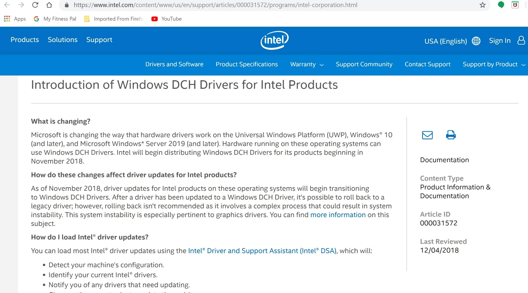Screen dimensions: 528x293
Task: Click the 'What is changing?' heading
Action: pyautogui.click(x=61, y=121)
